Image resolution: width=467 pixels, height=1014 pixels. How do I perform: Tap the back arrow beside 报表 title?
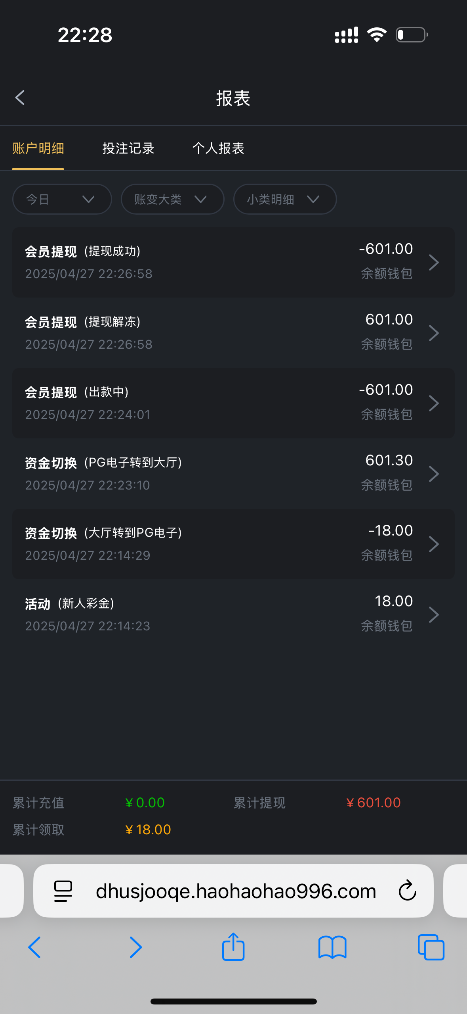point(20,98)
